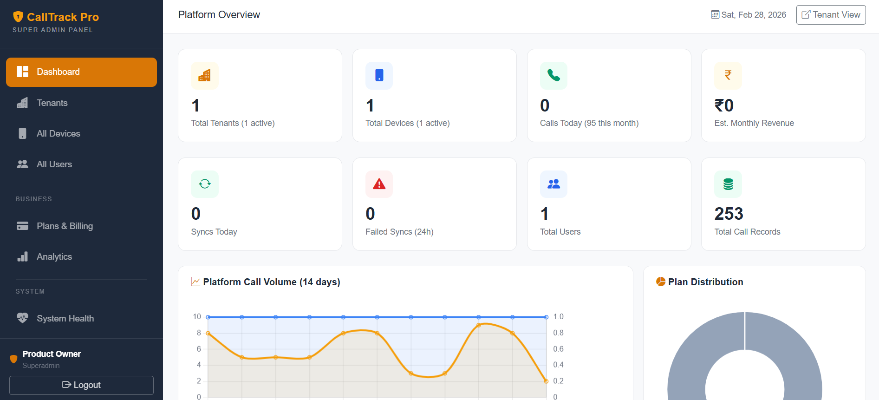Open Plans & Billing section

[81, 226]
